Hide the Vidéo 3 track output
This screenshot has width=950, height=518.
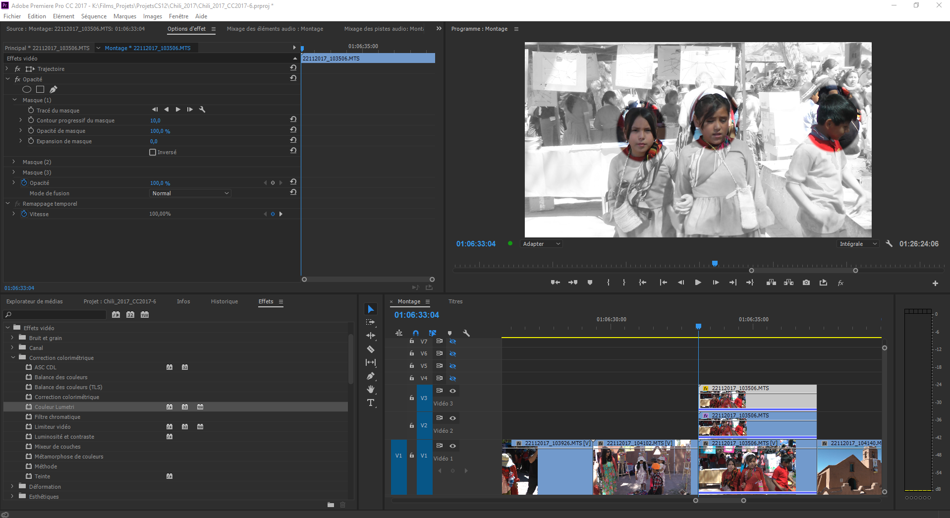[x=452, y=391]
